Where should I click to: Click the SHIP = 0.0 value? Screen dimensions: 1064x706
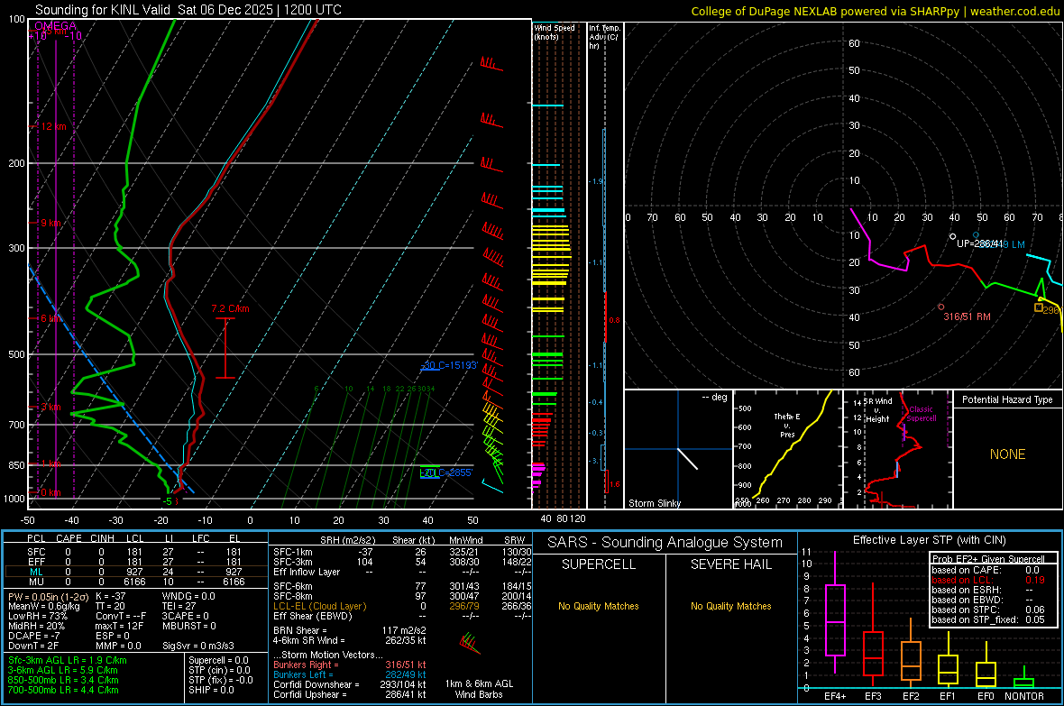tap(211, 690)
